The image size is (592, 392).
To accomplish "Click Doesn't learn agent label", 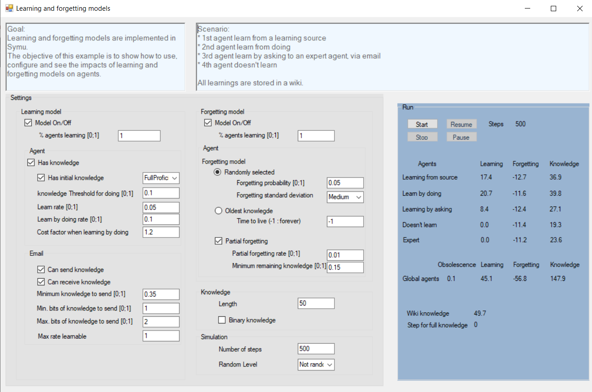I will 420,225.
